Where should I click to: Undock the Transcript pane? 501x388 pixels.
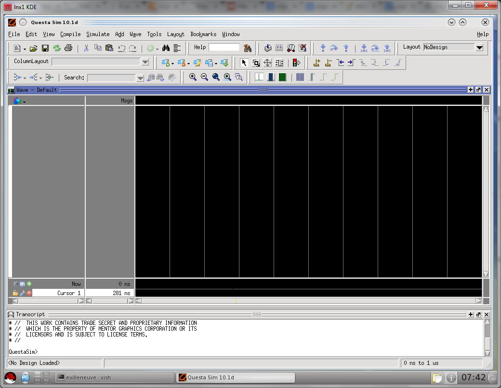(478, 314)
